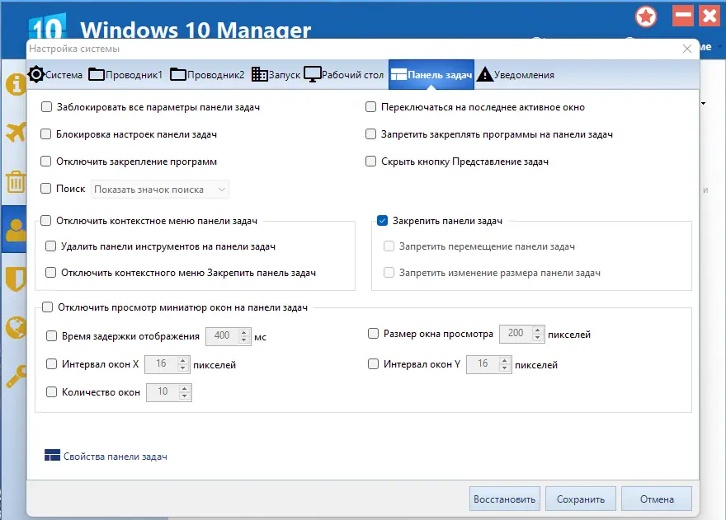Close the Настройка системы dialog
The width and height of the screenshot is (726, 520).
[x=687, y=49]
